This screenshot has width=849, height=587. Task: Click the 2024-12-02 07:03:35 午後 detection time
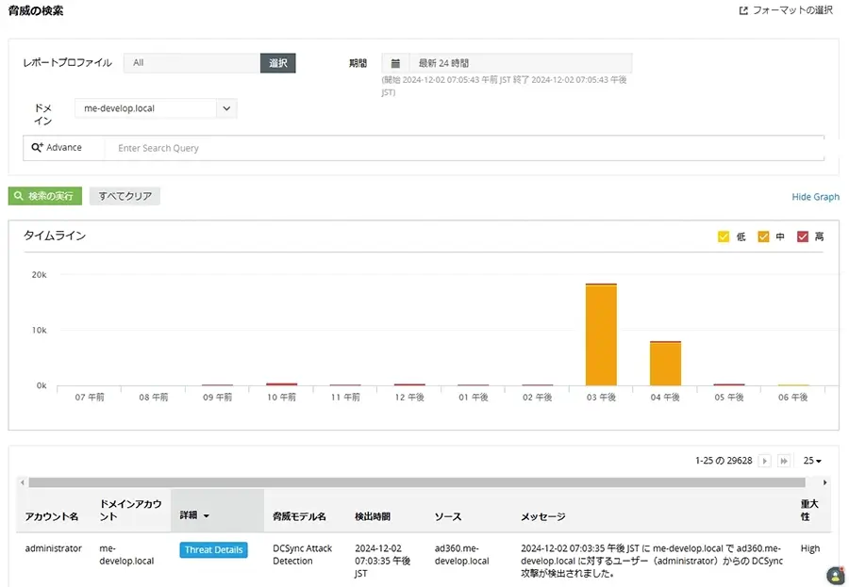[382, 561]
